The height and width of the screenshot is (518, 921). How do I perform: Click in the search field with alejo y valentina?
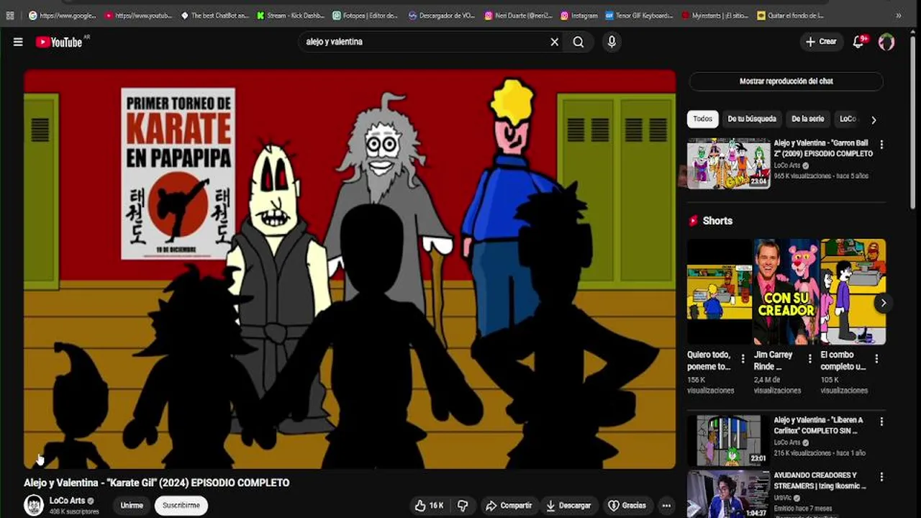(425, 42)
